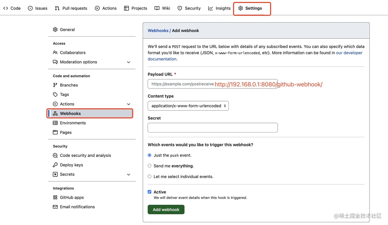Screen dimensions: 388x225
Task: Click the Branches icon in sidebar
Action: coord(55,85)
